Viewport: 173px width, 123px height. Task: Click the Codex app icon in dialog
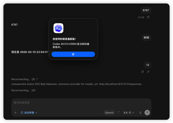[x=58, y=28]
